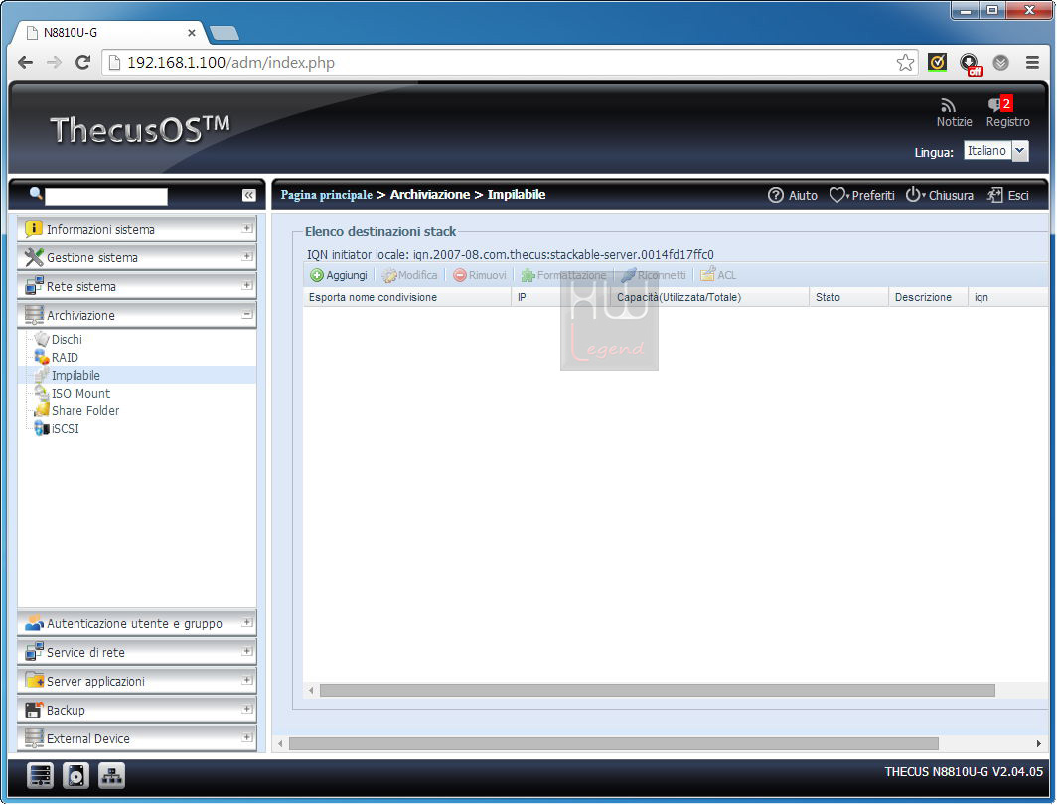
Task: Click the Modifica toolbar button
Action: (410, 275)
